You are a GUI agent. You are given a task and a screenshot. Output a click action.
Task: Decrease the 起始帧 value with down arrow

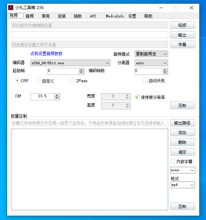click(81, 73)
